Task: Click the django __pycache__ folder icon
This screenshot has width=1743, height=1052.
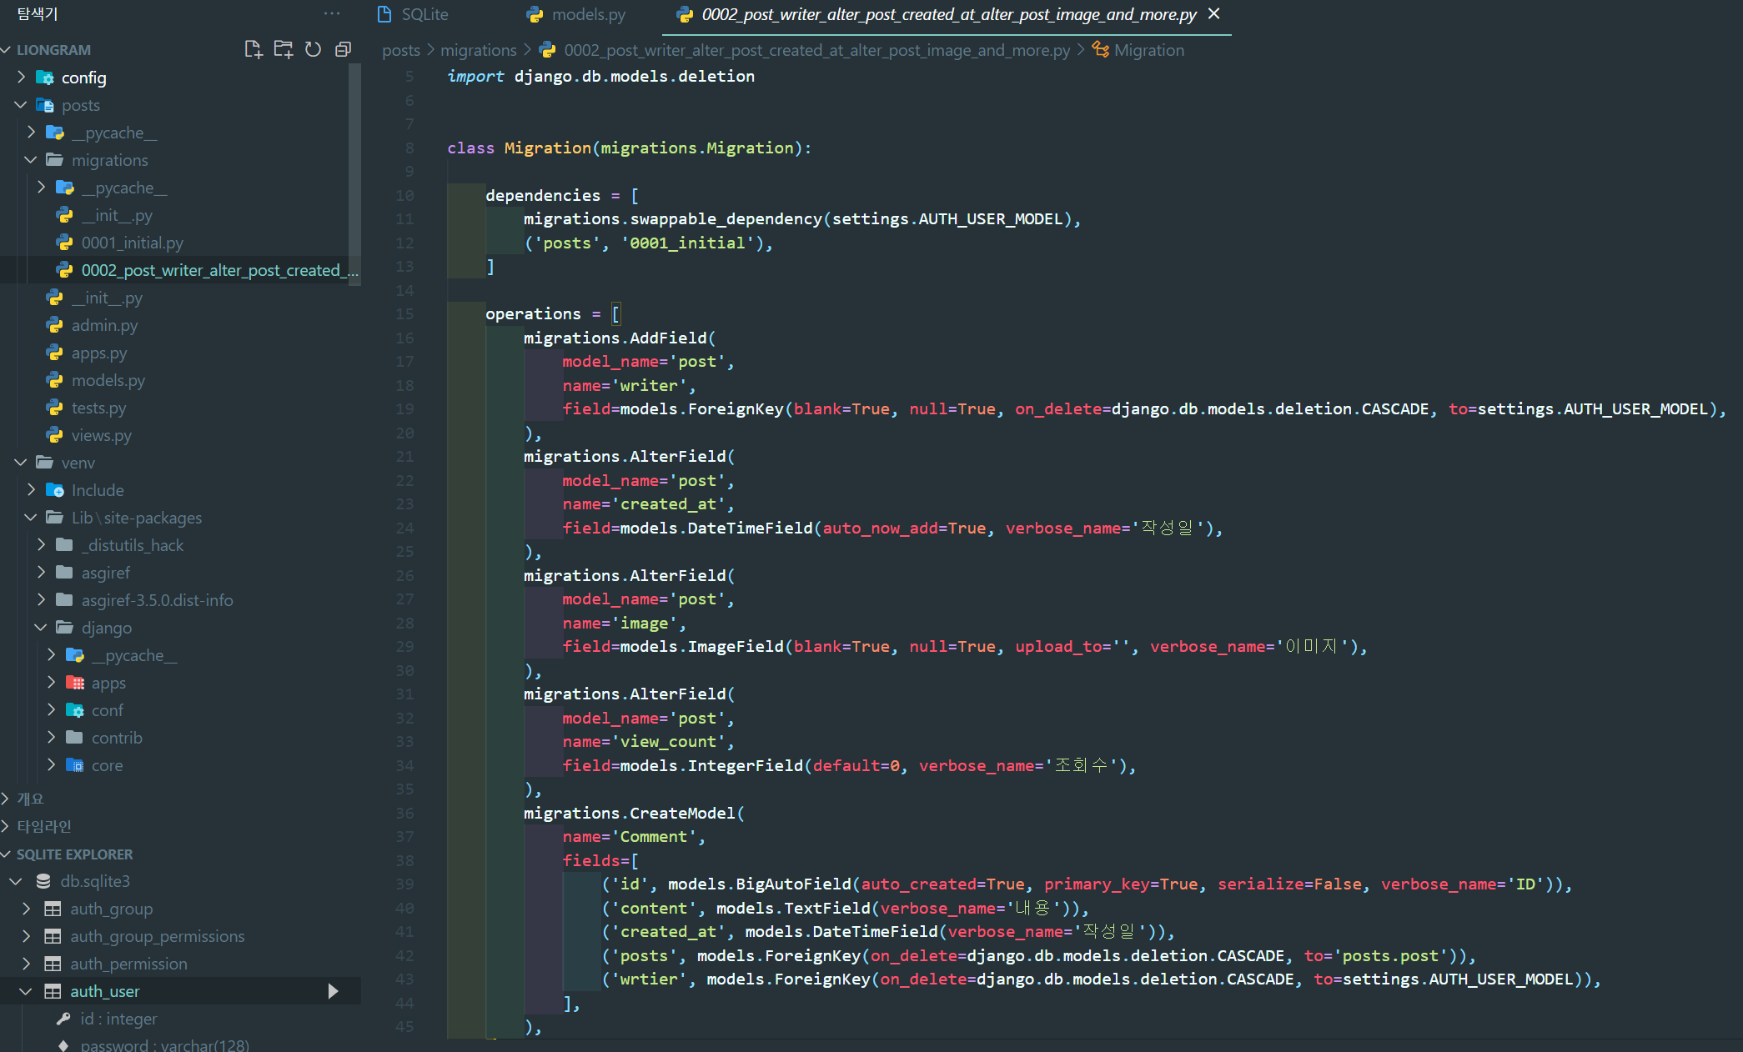Action: [75, 655]
